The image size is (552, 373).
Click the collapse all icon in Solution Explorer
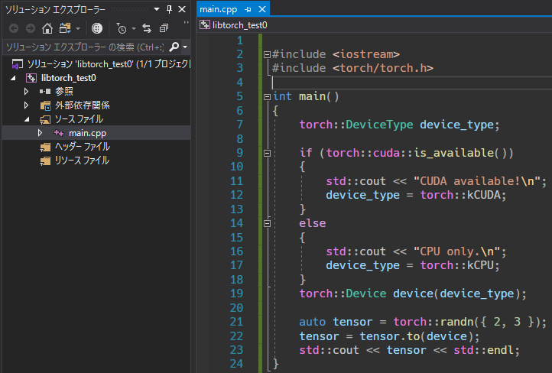pyautogui.click(x=164, y=28)
